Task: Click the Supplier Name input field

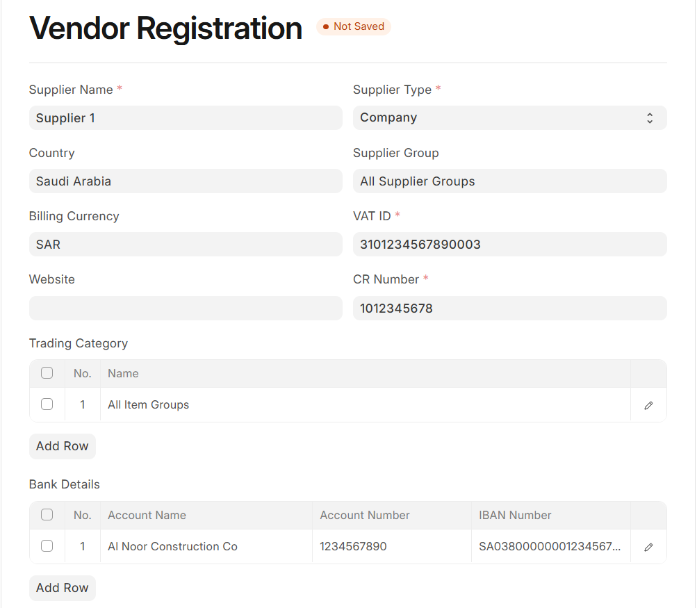Action: tap(186, 118)
